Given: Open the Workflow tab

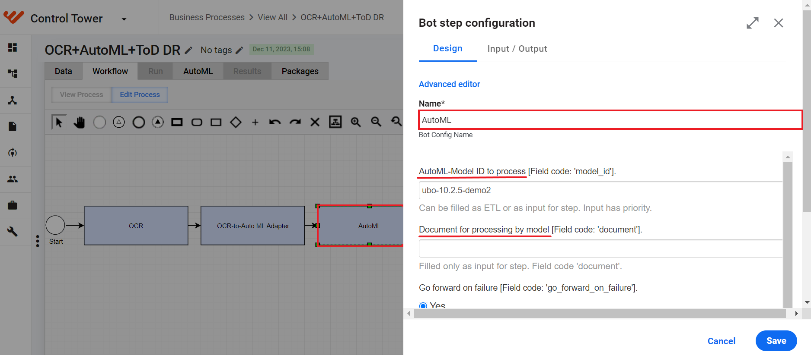Looking at the screenshot, I should pos(110,71).
